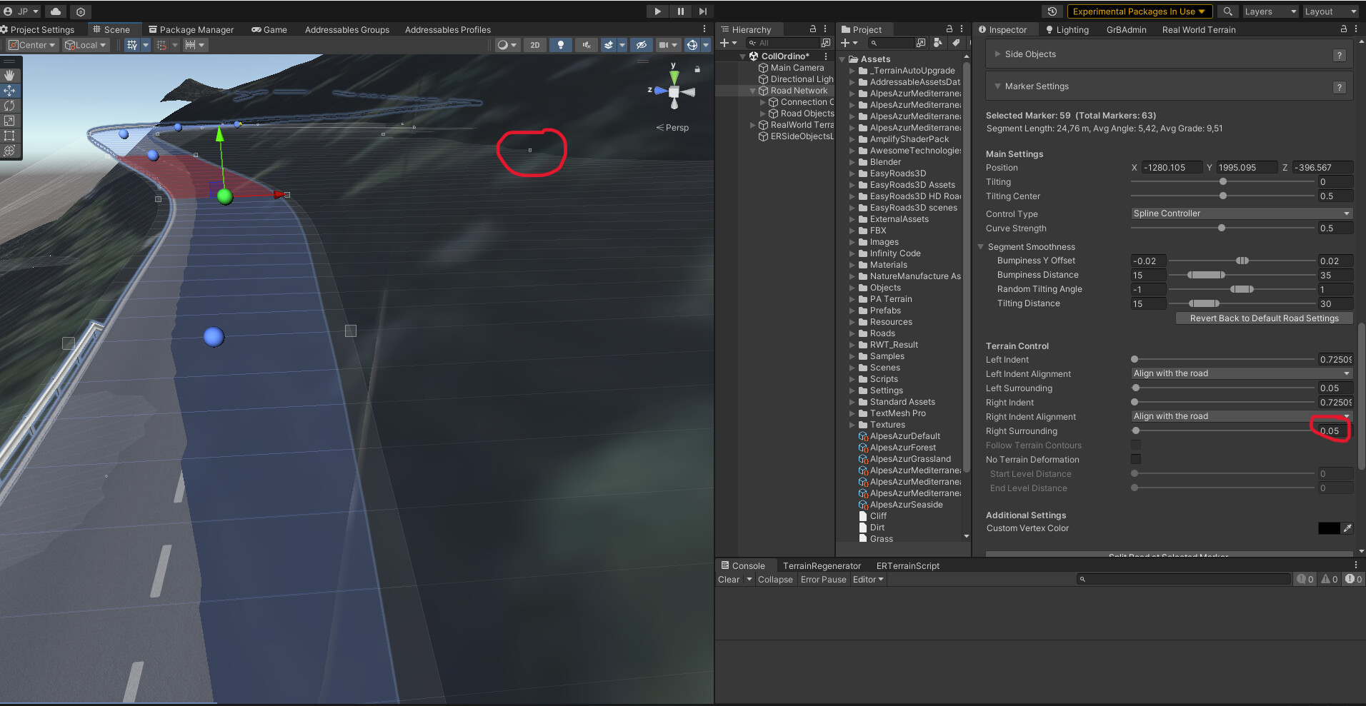Select the Hand tool for panning
1366x706 pixels.
pyautogui.click(x=9, y=75)
